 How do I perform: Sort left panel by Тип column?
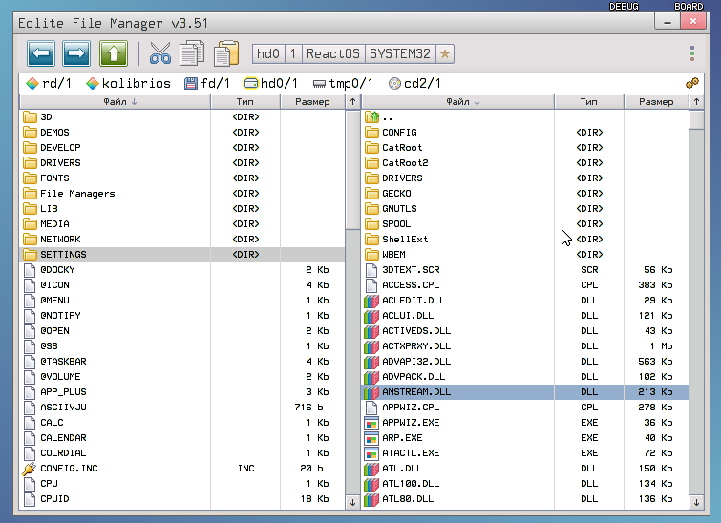click(x=245, y=101)
